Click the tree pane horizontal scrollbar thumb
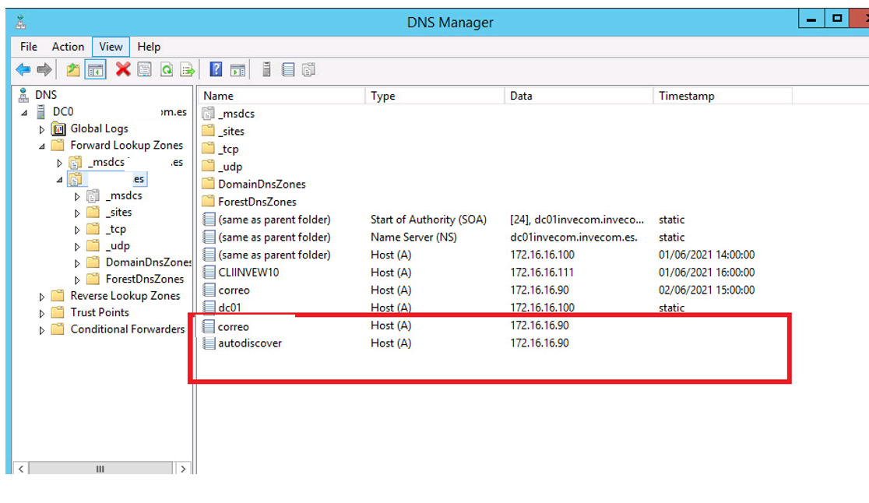Screen dimensions: 869x503 click(x=100, y=469)
